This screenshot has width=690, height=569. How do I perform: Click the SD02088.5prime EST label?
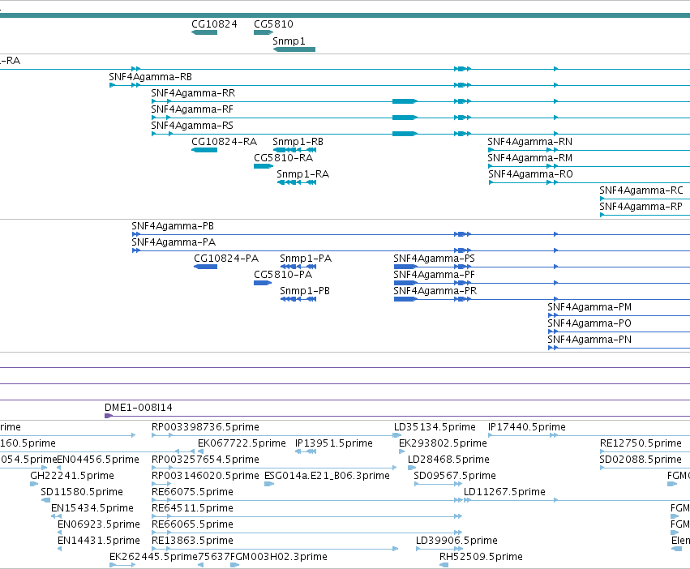click(641, 460)
